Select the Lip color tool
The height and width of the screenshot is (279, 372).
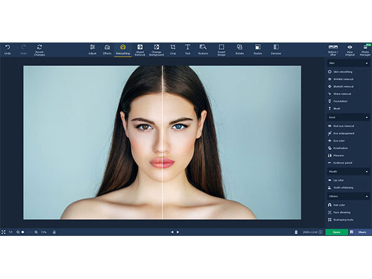336,180
